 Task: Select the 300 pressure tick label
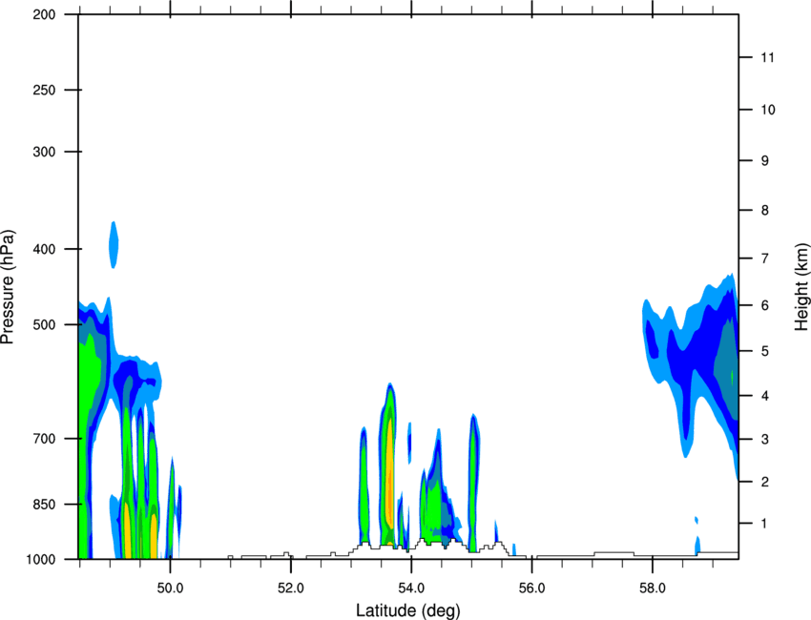[x=44, y=152]
